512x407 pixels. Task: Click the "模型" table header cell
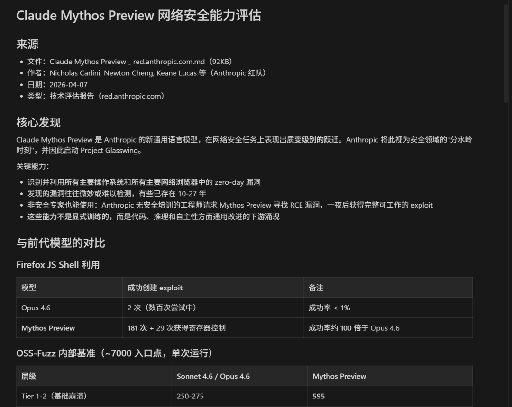pos(70,288)
